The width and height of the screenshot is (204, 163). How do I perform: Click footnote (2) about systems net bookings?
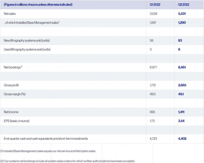(68, 161)
